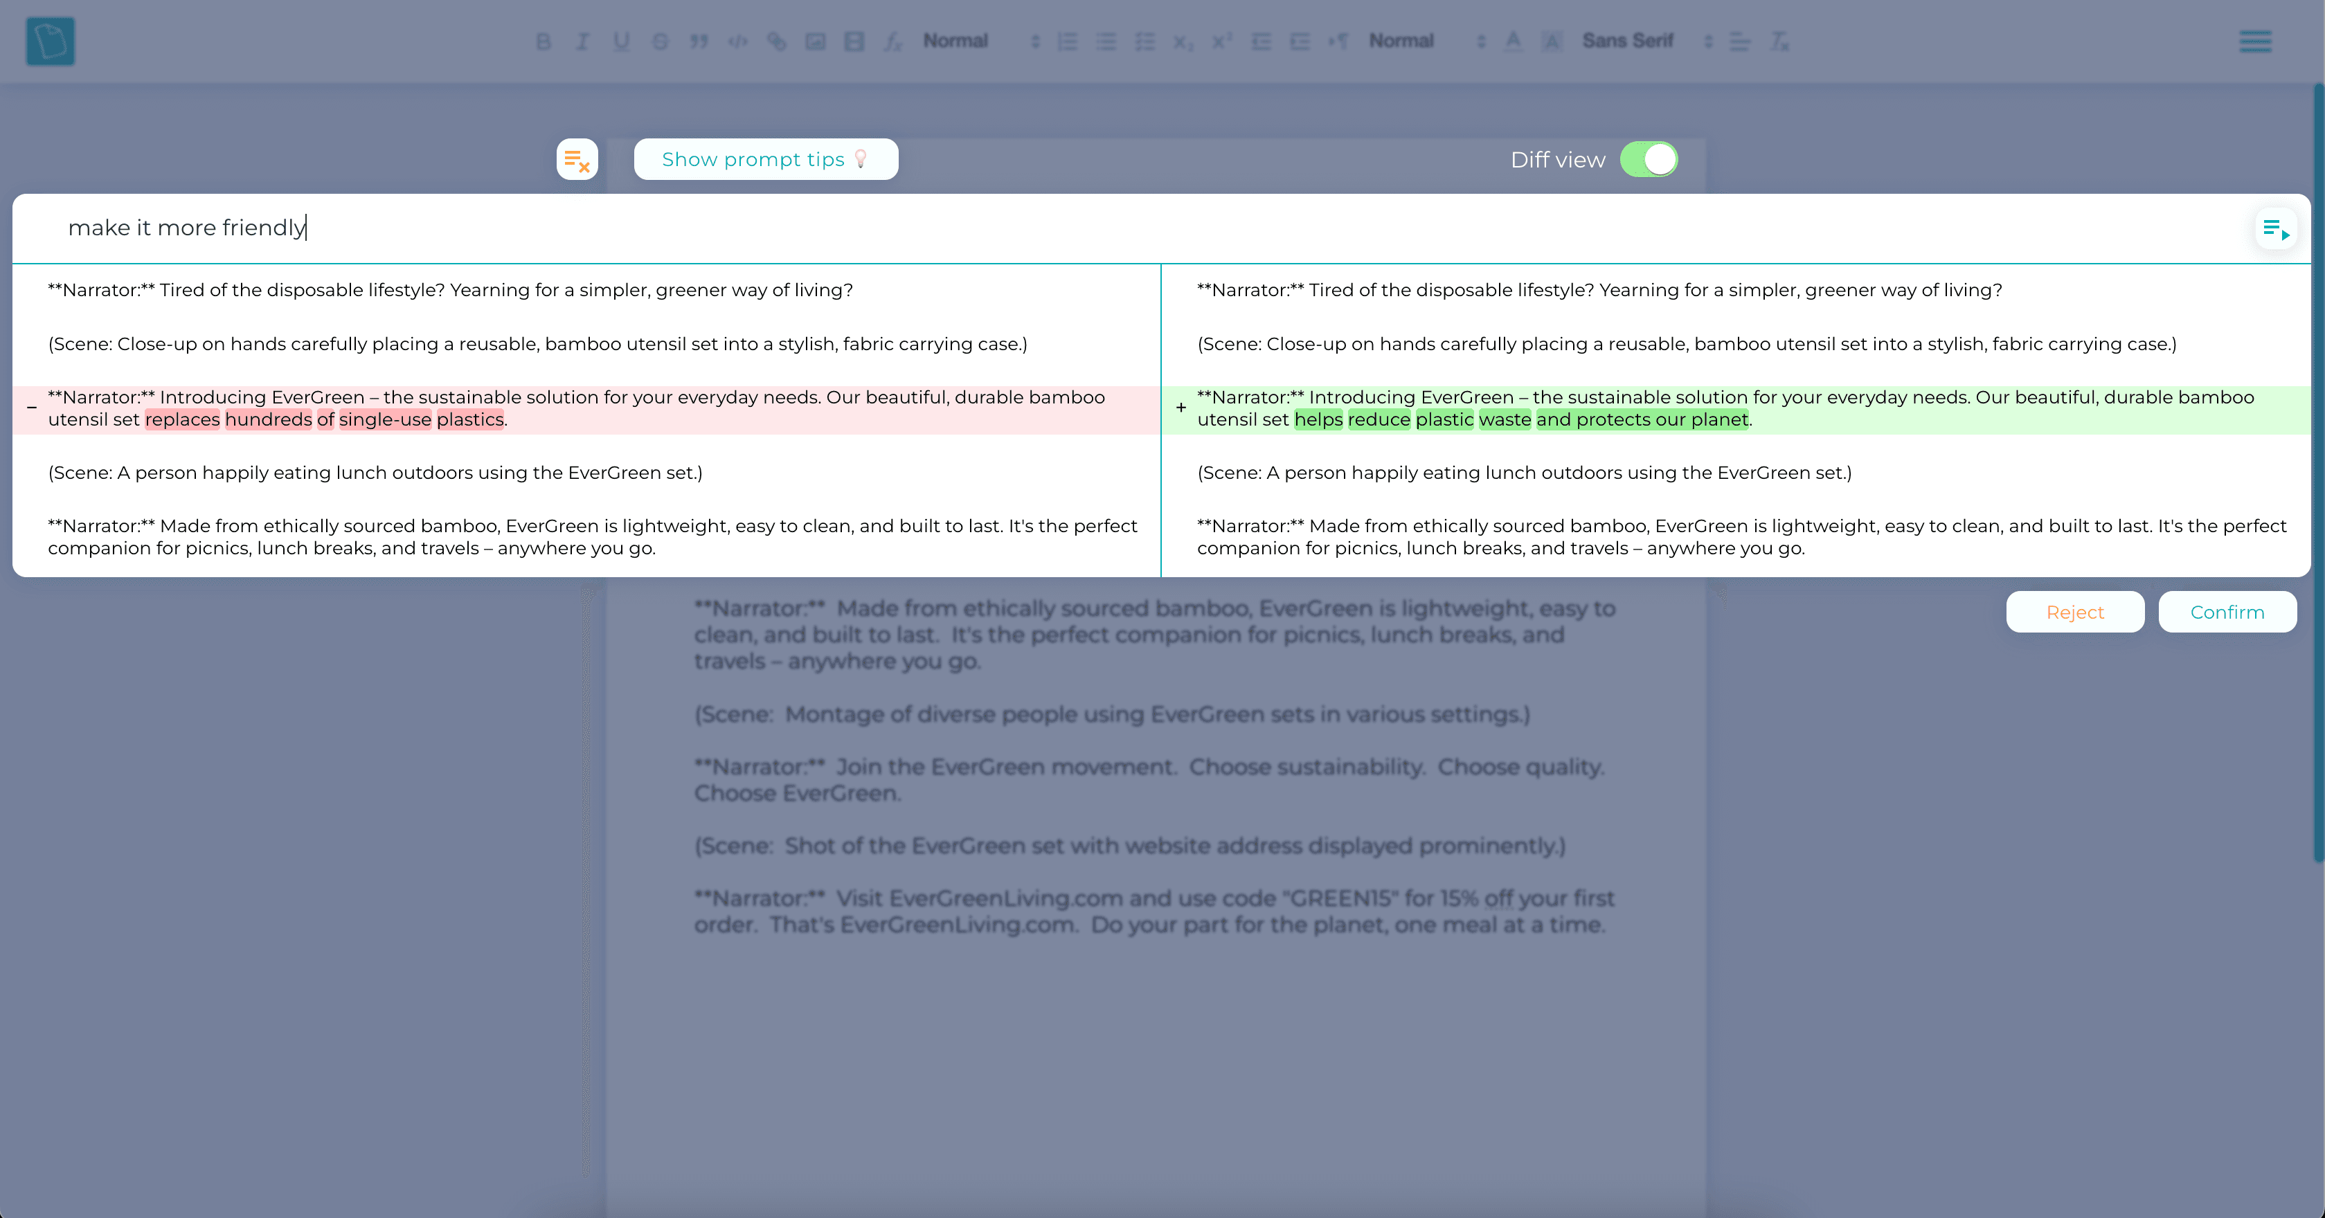This screenshot has height=1218, width=2325.
Task: Apply checklist formatting from the toolbar
Action: (x=1145, y=42)
